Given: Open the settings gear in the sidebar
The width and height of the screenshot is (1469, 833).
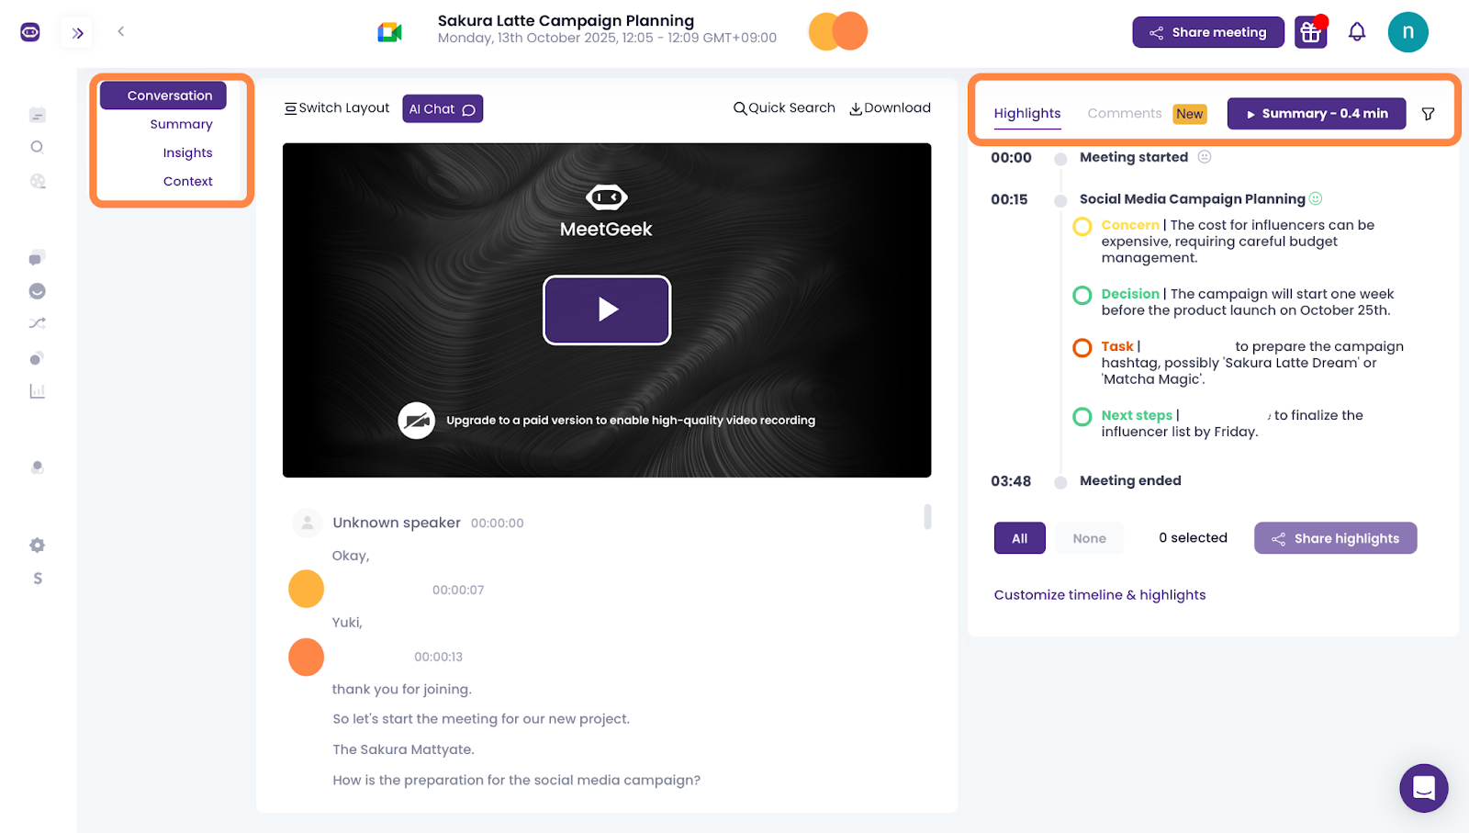Looking at the screenshot, I should coord(37,546).
